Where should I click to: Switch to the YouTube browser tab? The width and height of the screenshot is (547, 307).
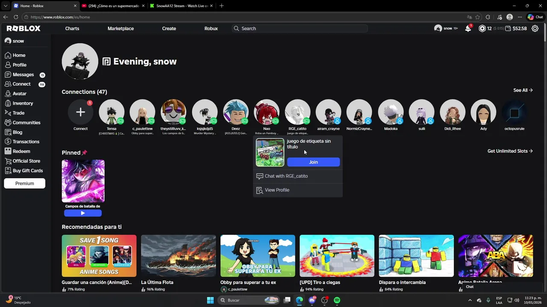pos(113,6)
